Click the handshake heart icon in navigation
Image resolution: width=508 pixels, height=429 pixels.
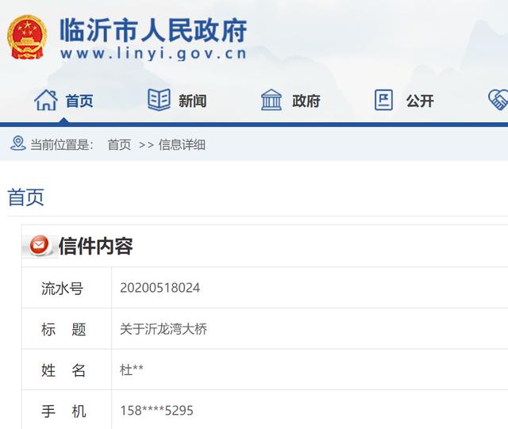click(498, 100)
